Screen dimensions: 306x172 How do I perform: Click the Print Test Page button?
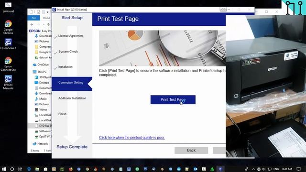(x=173, y=100)
